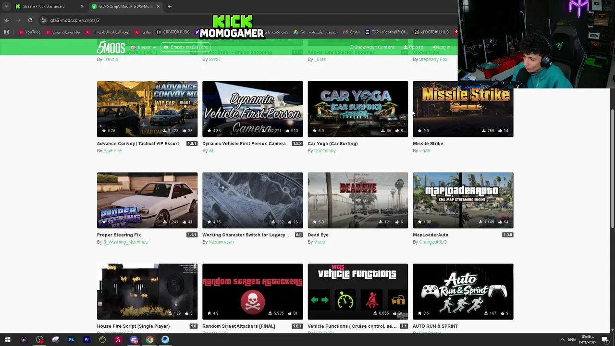
Task: Launch Photoshop from the taskbar
Action: 71,340
